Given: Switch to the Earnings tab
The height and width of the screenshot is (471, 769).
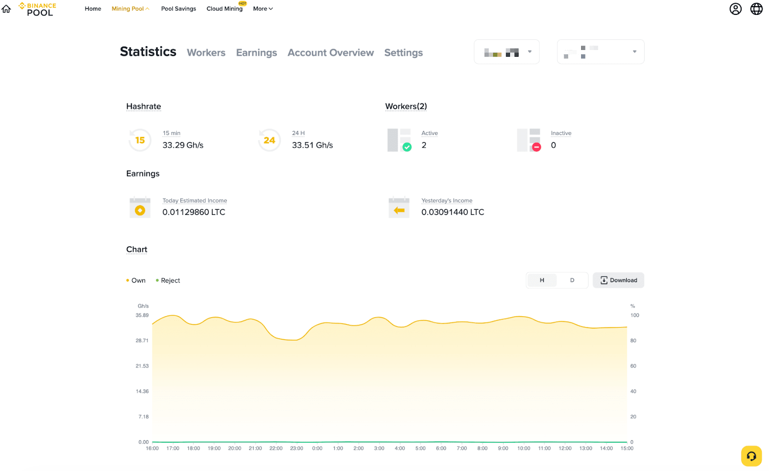Looking at the screenshot, I should pos(257,53).
